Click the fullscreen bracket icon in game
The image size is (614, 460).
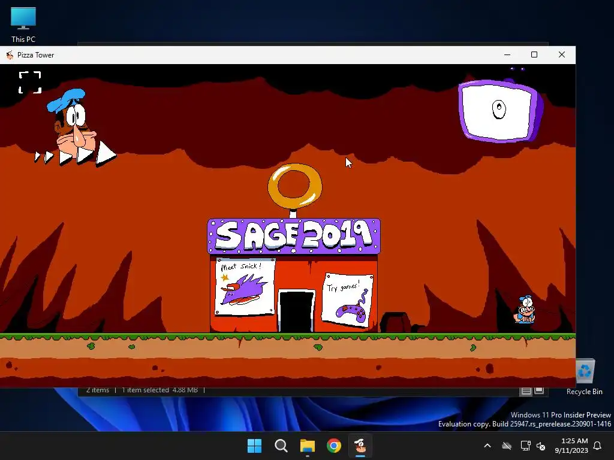pyautogui.click(x=30, y=82)
